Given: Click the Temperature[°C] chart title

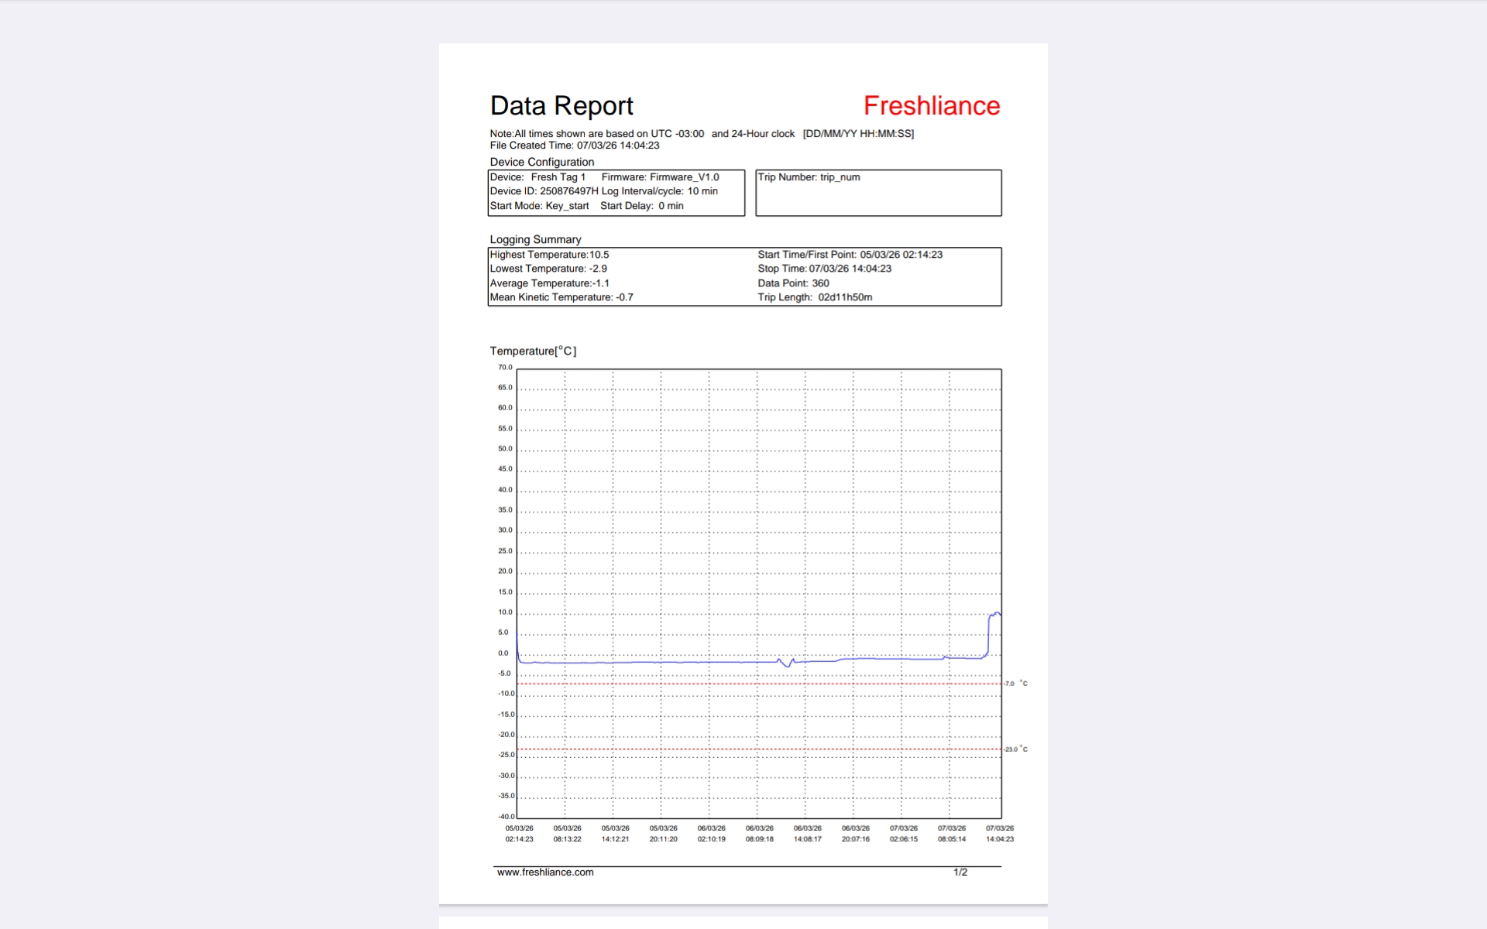Looking at the screenshot, I should point(533,351).
